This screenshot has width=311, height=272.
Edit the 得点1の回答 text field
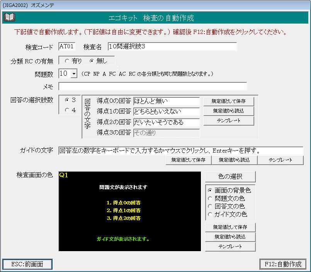pyautogui.click(x=167, y=112)
